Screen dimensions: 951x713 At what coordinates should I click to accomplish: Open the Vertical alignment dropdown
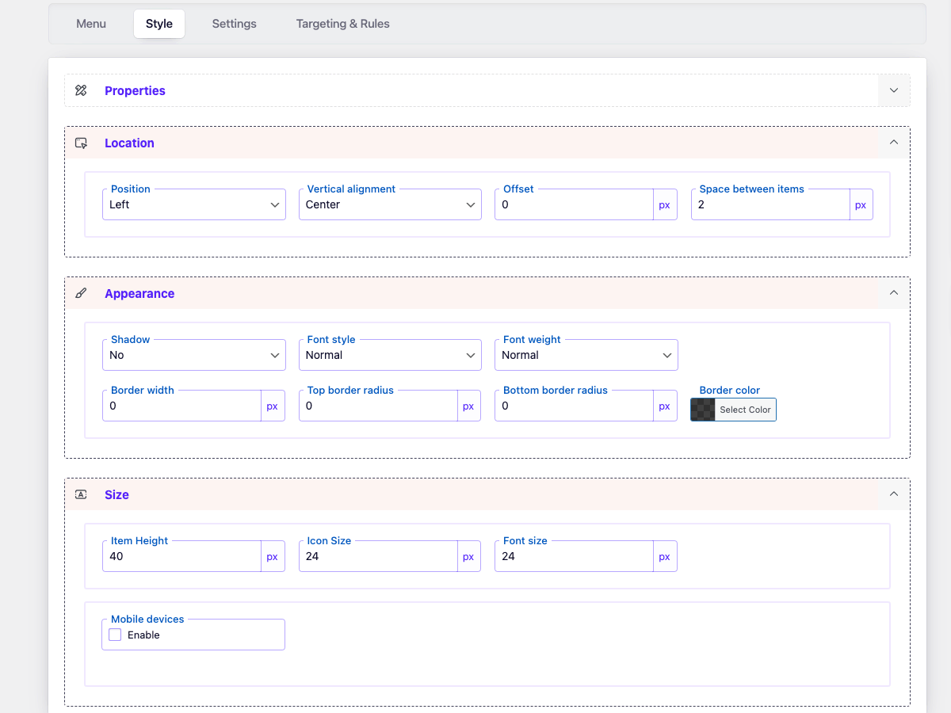coord(390,204)
